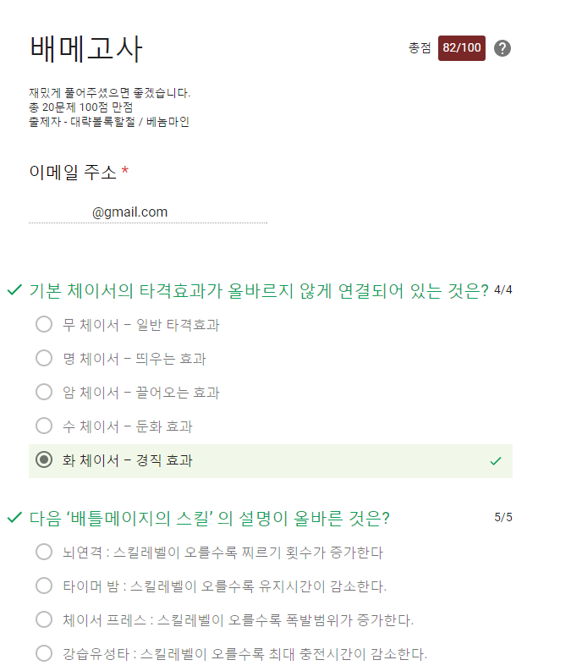Click the green checkmark beside second question

pyautogui.click(x=14, y=517)
